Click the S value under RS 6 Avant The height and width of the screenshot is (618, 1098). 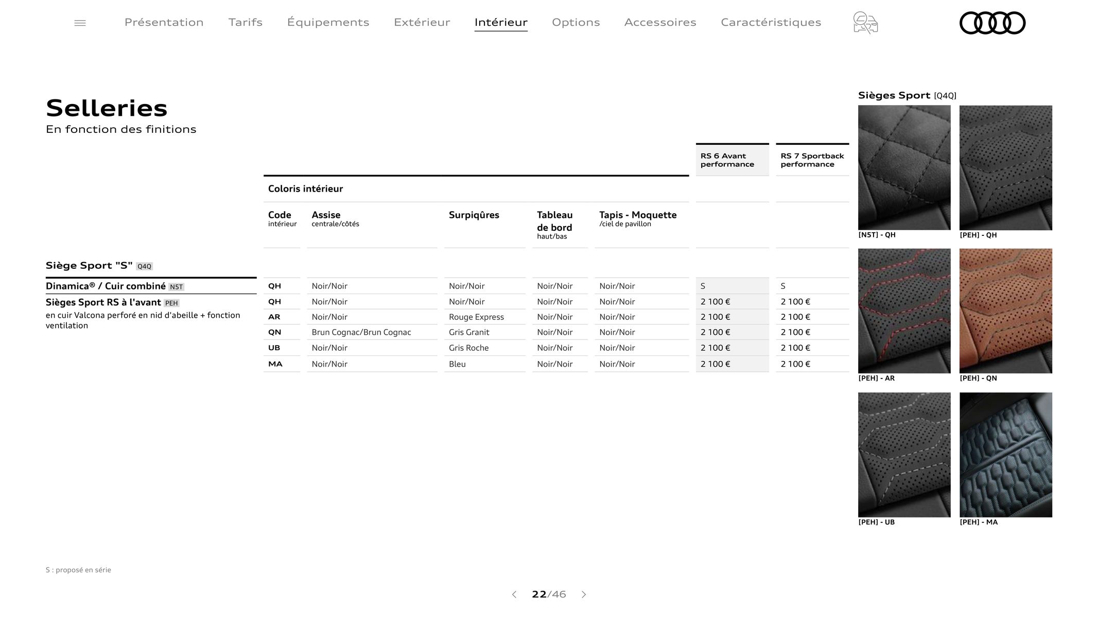[x=703, y=286]
